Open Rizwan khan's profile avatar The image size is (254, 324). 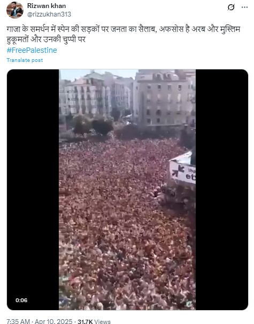tap(14, 10)
